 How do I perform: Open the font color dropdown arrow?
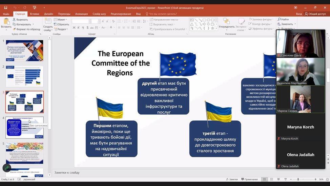coord(114,27)
